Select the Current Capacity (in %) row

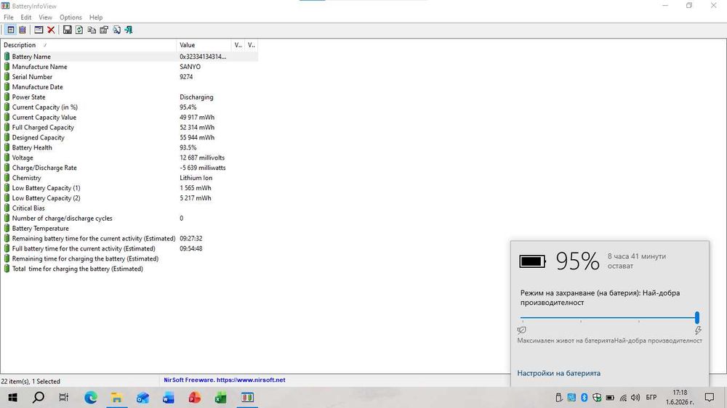(129, 107)
